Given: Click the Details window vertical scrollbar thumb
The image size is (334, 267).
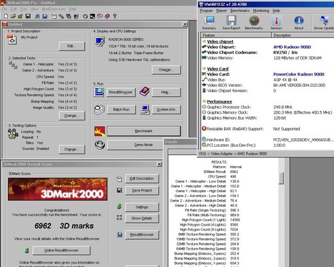Looking at the screenshot, I should [281, 178].
